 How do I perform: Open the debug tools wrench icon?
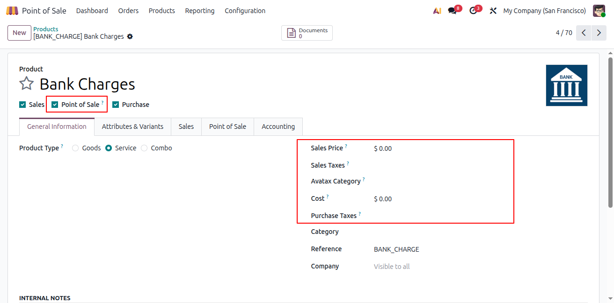pyautogui.click(x=493, y=11)
